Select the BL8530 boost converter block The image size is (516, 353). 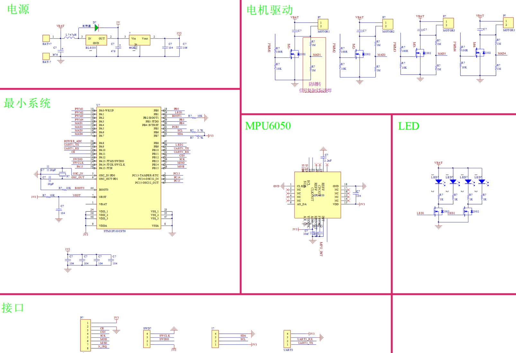(x=96, y=40)
